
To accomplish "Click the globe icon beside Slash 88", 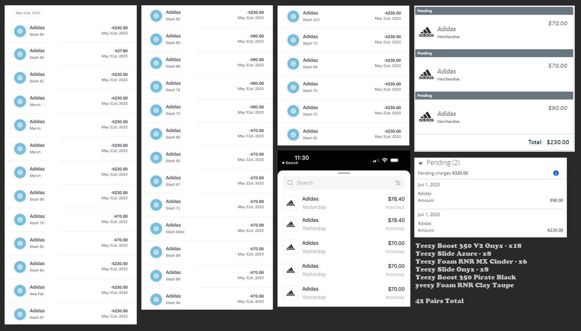I will point(156,134).
